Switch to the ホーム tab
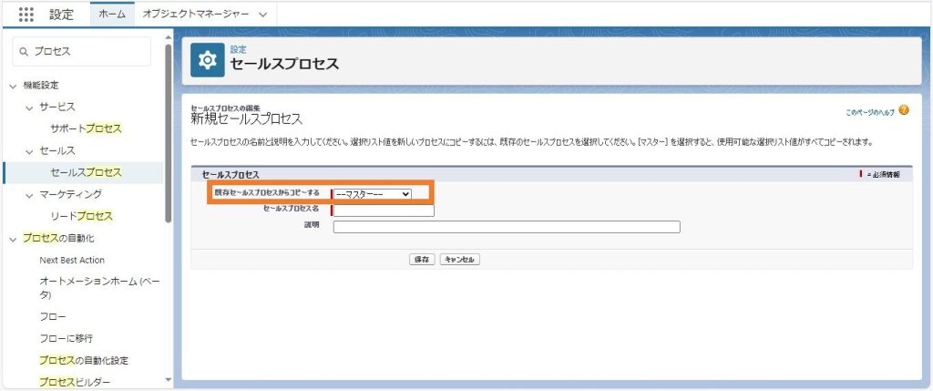The height and width of the screenshot is (391, 933). click(112, 15)
